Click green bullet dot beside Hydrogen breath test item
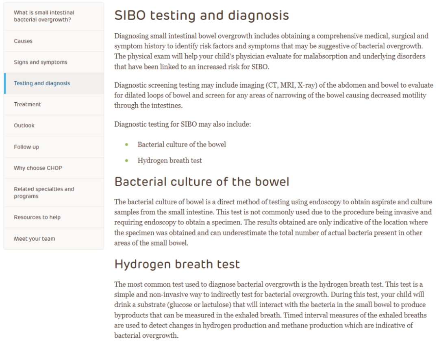 pyautogui.click(x=127, y=160)
